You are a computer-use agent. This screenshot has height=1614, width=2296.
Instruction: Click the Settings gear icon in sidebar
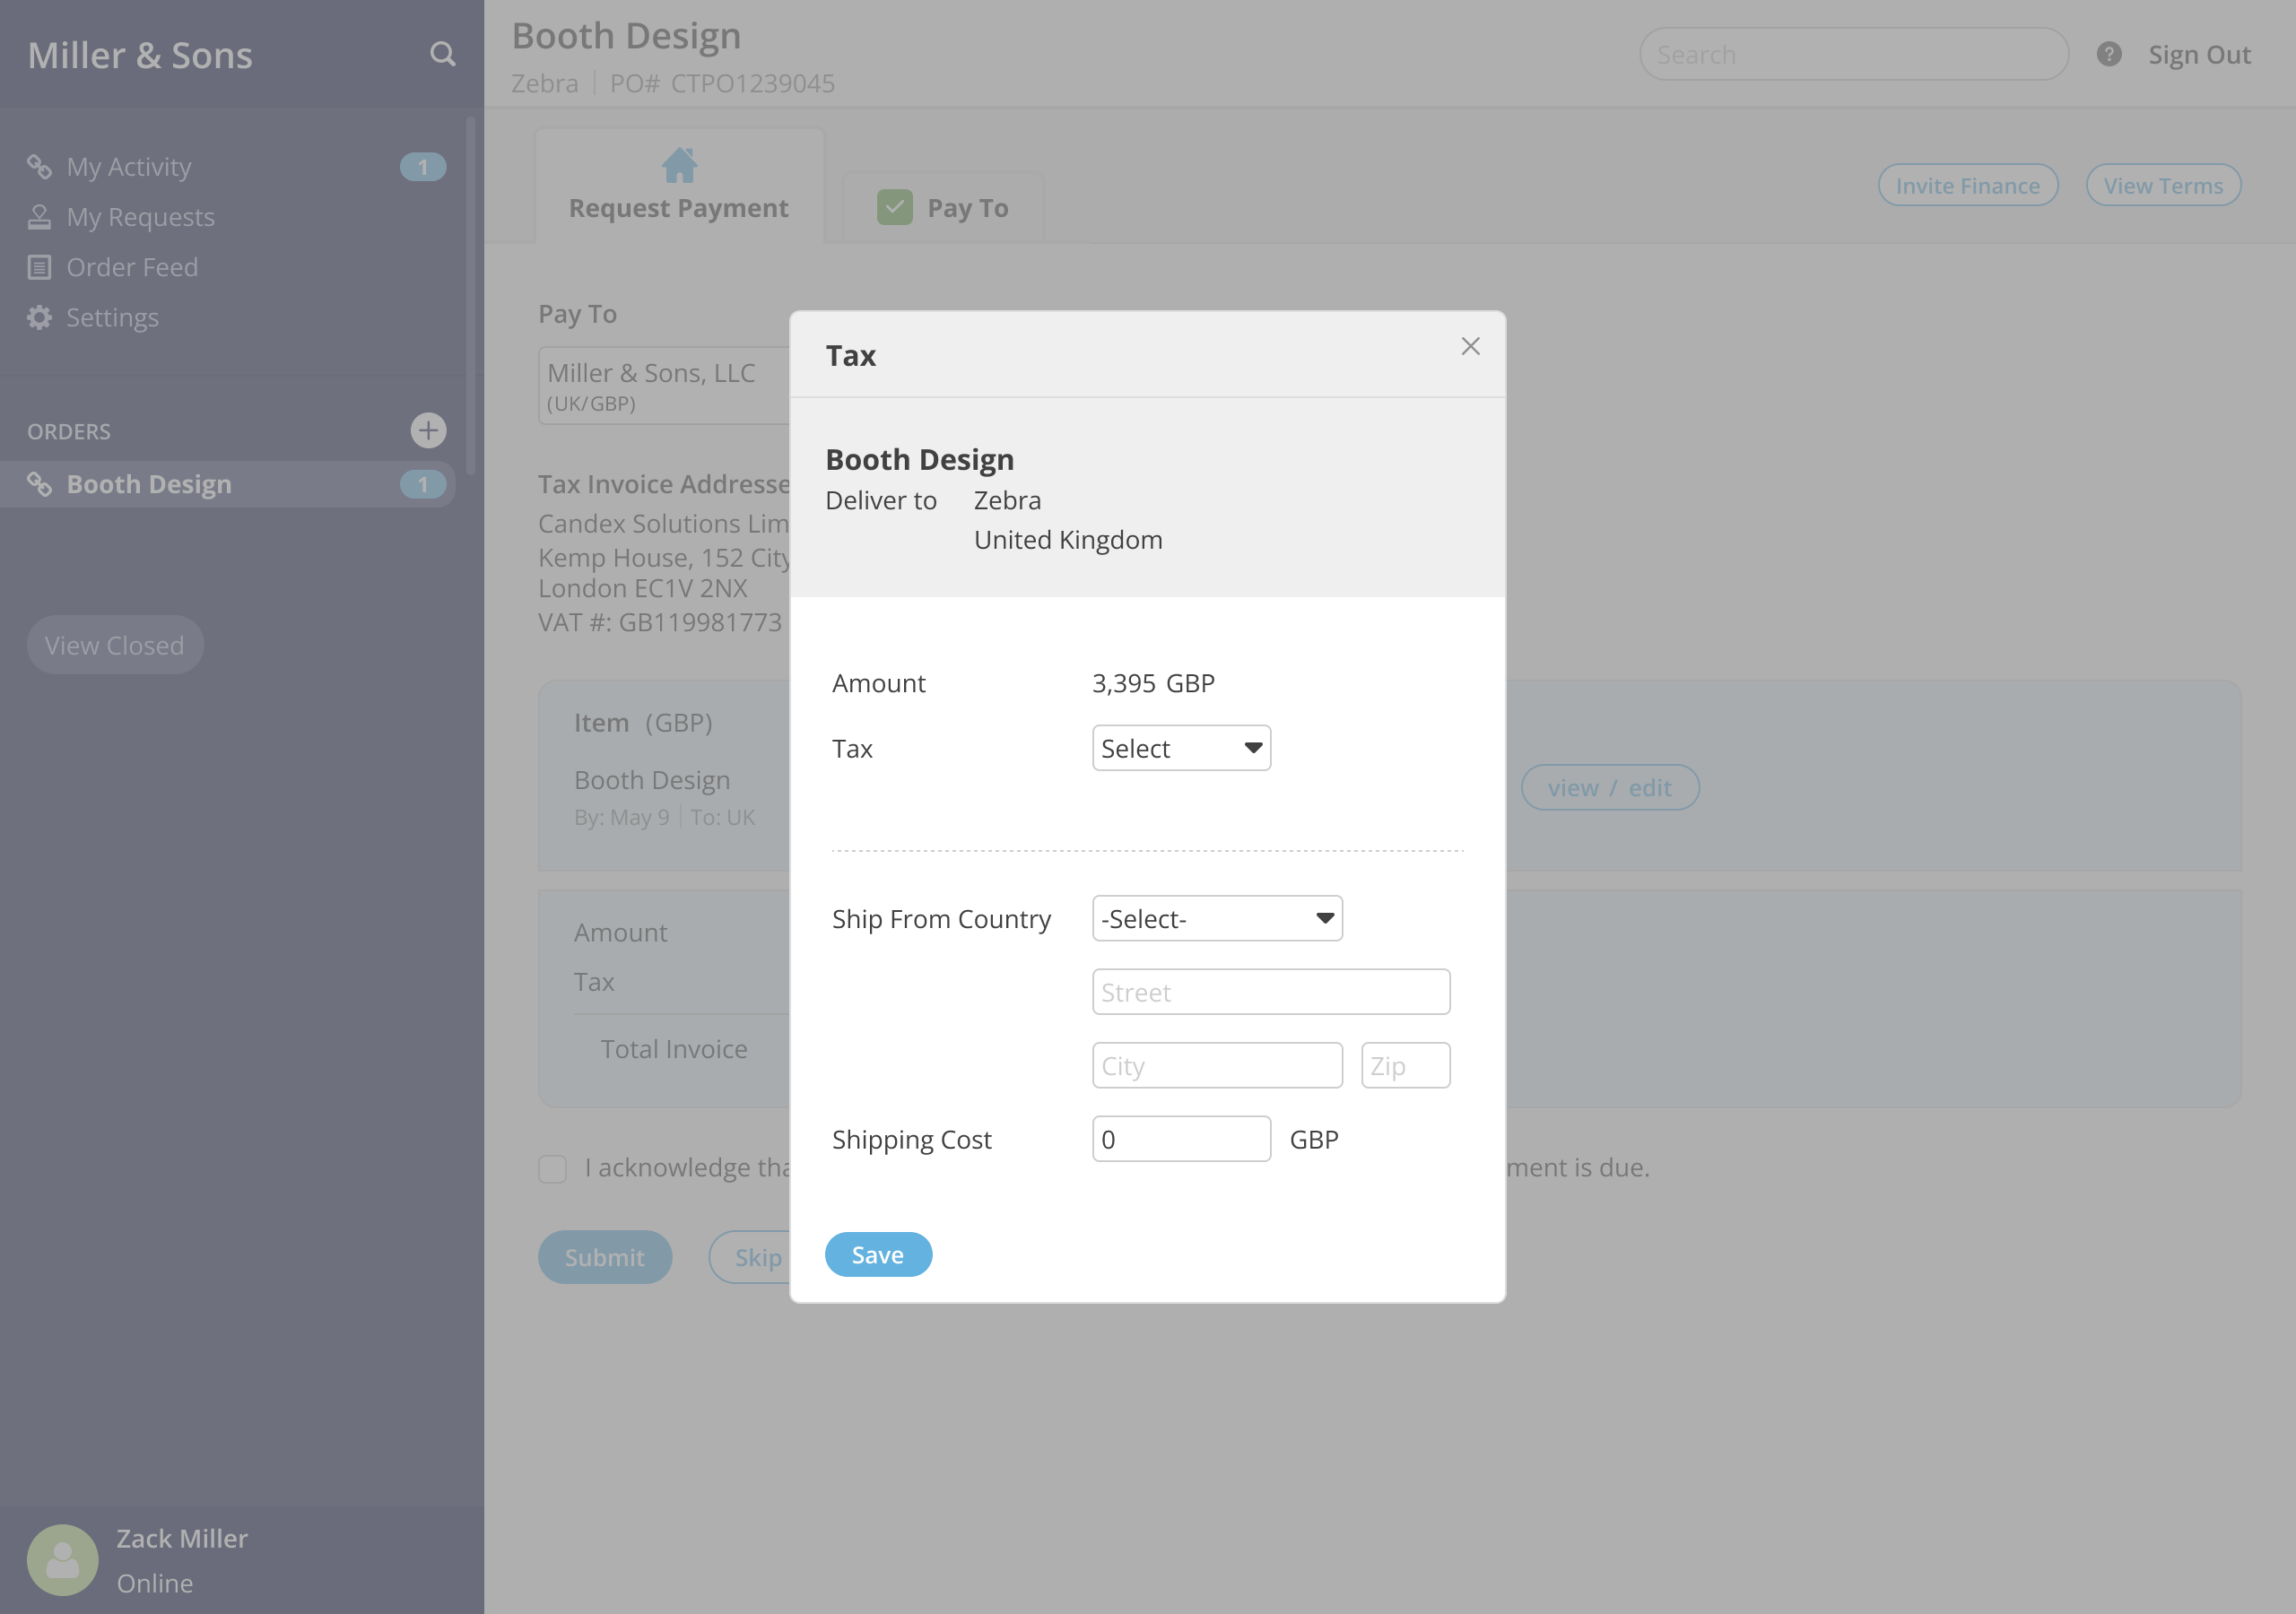coord(39,318)
